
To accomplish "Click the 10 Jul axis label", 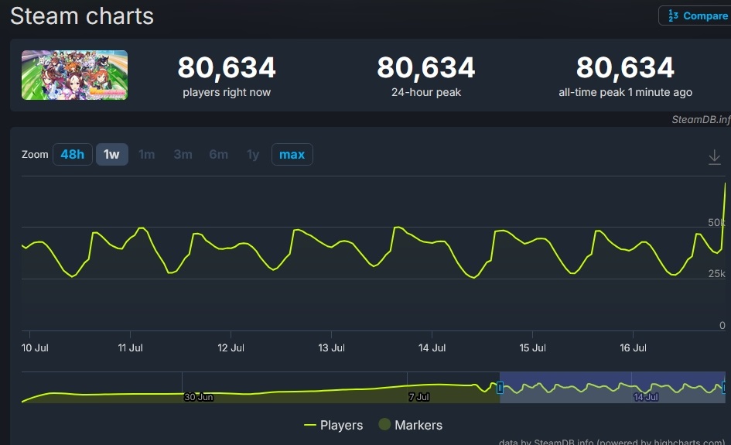I will click(35, 348).
